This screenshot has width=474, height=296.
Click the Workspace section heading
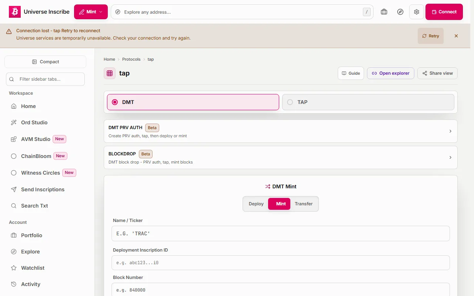click(21, 93)
